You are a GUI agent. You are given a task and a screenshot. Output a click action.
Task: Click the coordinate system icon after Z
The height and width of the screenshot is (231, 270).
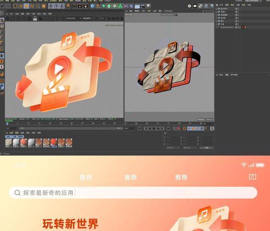pos(67,6)
